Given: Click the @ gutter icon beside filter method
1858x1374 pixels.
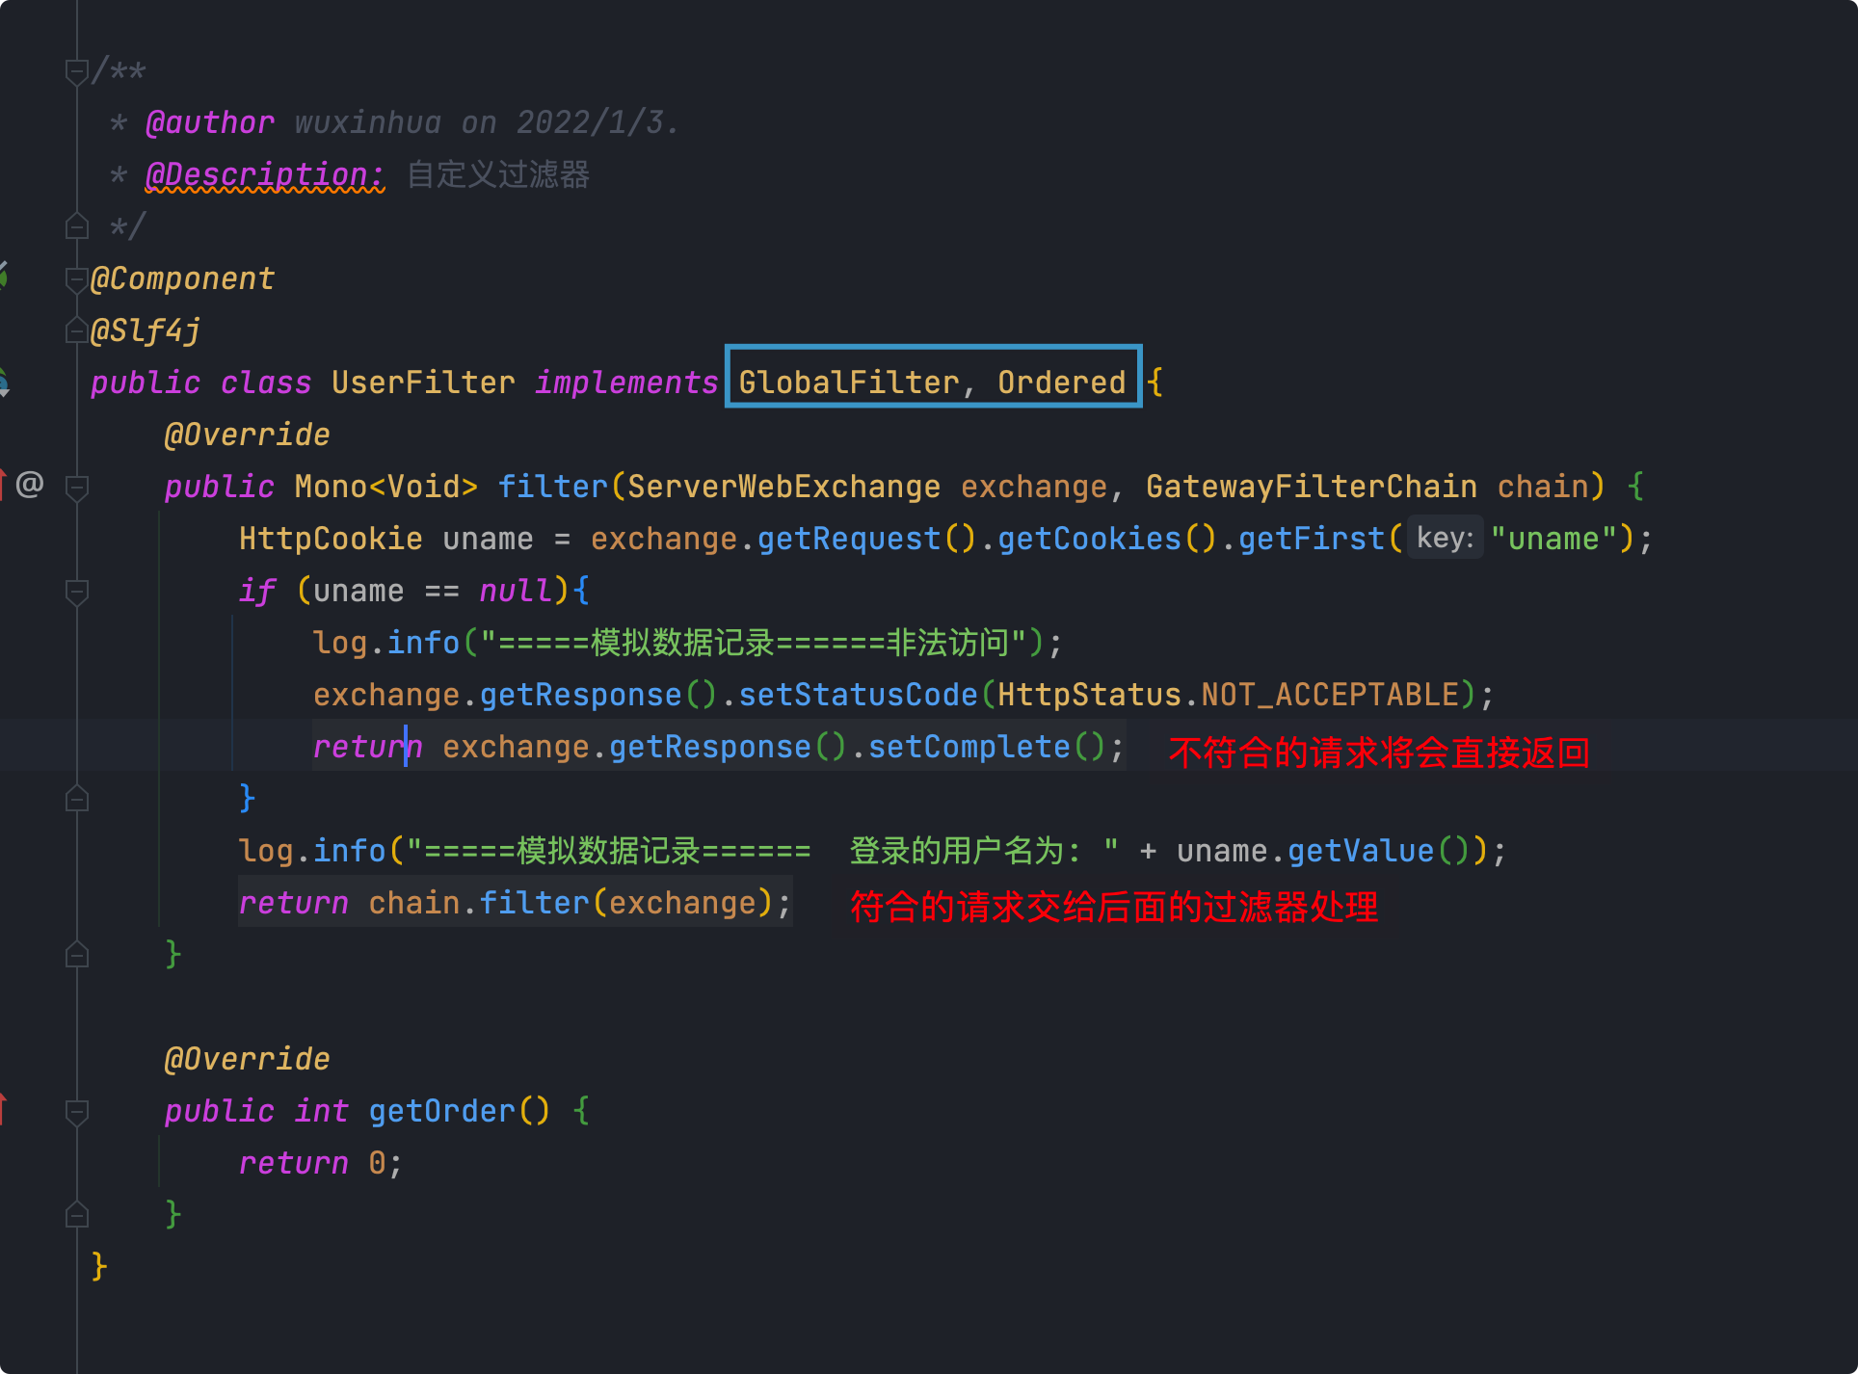Looking at the screenshot, I should [x=30, y=484].
